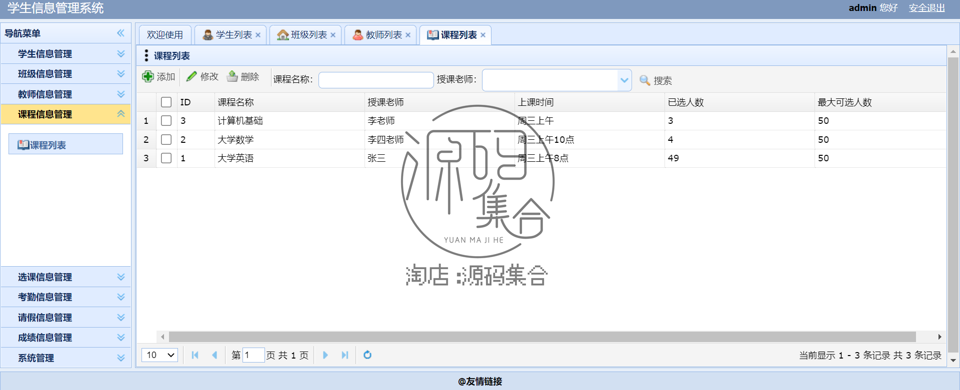Sort by 上课时间 column header
This screenshot has width=960, height=390.
590,102
